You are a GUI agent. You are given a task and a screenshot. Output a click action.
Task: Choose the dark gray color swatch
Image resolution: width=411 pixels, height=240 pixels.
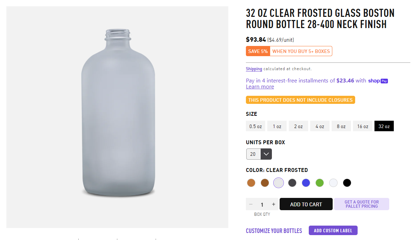(292, 183)
